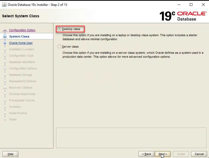The width and height of the screenshot is (209, 158).
Task: Click the Select System Class heading
Action: (21, 16)
